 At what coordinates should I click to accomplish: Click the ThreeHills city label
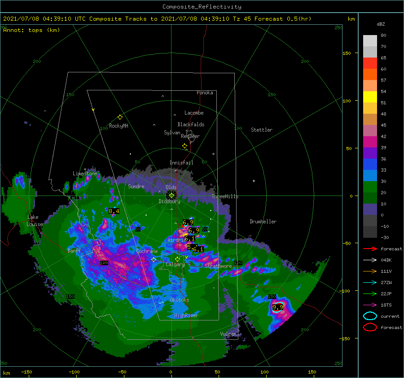[x=225, y=196]
